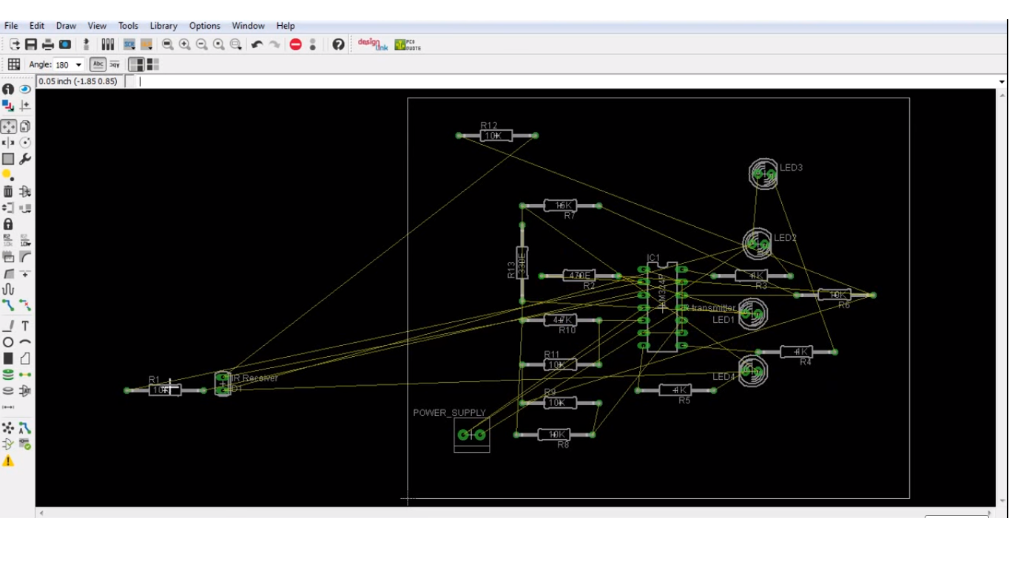Screen dimensions: 1012x569
Task: Select the Ratsnest tool
Action: (x=8, y=428)
